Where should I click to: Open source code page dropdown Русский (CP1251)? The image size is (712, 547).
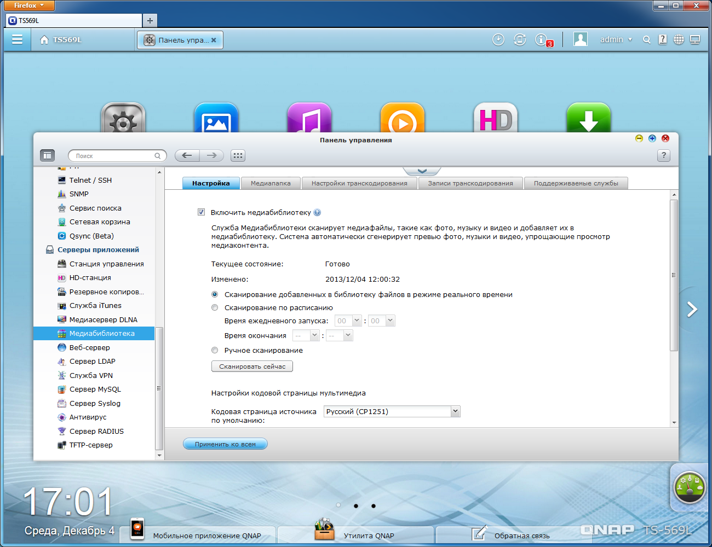392,411
